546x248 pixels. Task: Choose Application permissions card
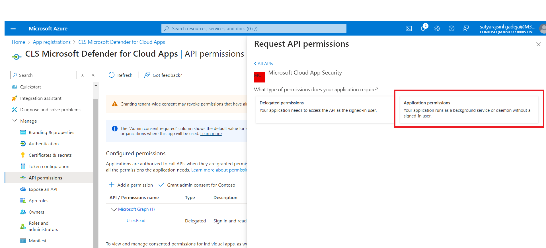point(469,109)
